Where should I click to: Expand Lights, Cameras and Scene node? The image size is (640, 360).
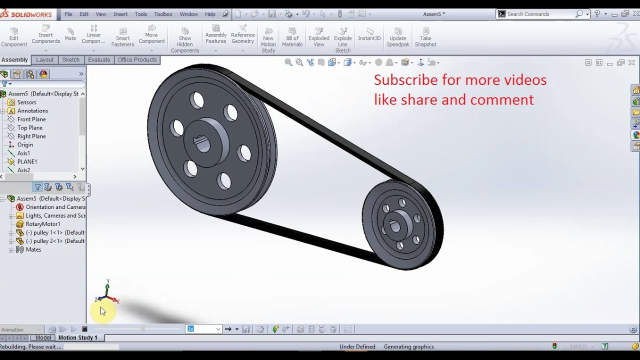click(x=11, y=215)
